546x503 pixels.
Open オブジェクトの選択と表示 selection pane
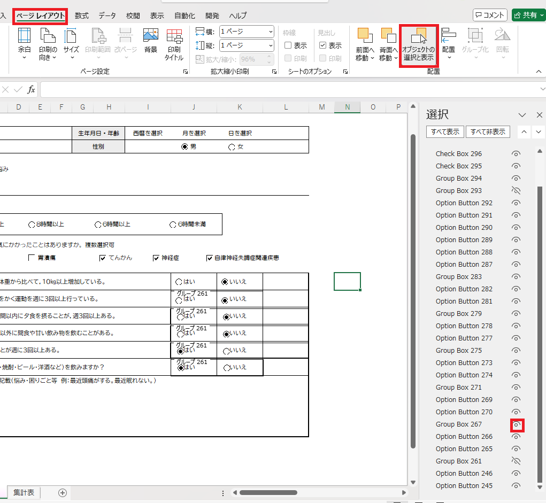pos(418,36)
